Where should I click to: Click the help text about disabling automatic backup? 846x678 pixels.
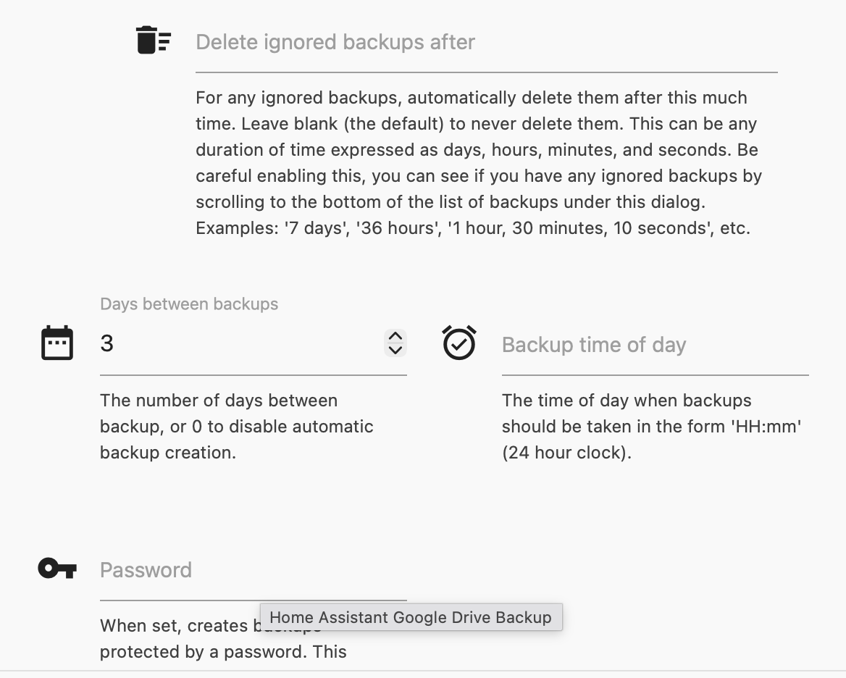(236, 427)
